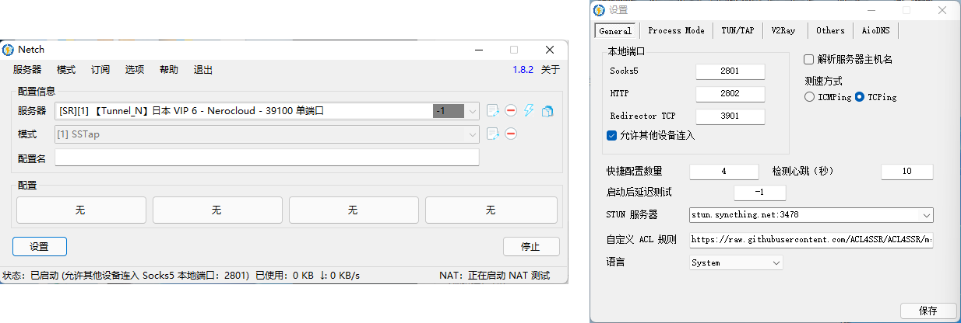Switch to the AioDNS tab
The width and height of the screenshot is (961, 323).
(x=877, y=30)
